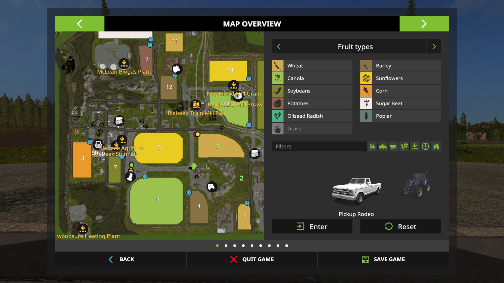Click the gears tools filter icon
The width and height of the screenshot is (504, 283).
404,146
